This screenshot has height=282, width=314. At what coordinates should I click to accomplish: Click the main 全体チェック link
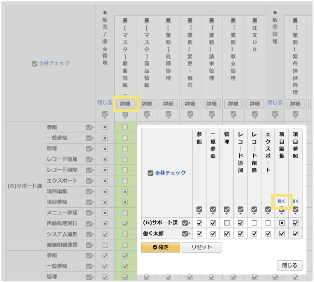tap(54, 63)
